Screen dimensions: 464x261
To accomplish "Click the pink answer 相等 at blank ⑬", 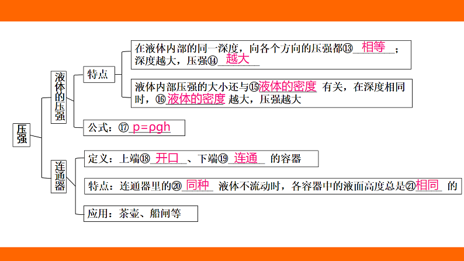I will click(374, 47).
